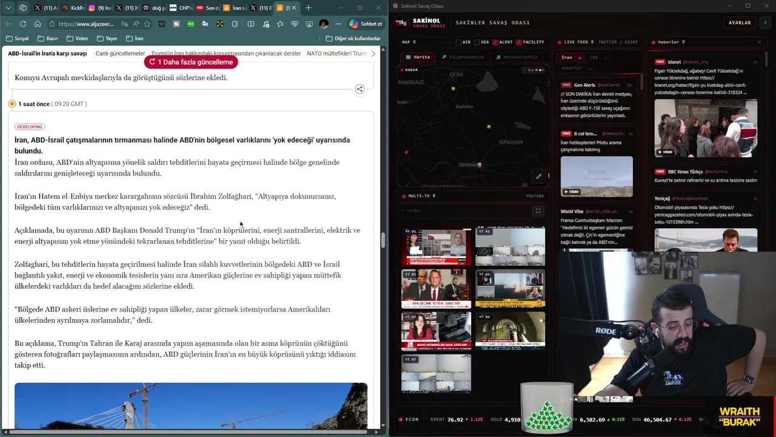
Task: Reload the Al Jazeera page
Action: [x=23, y=24]
